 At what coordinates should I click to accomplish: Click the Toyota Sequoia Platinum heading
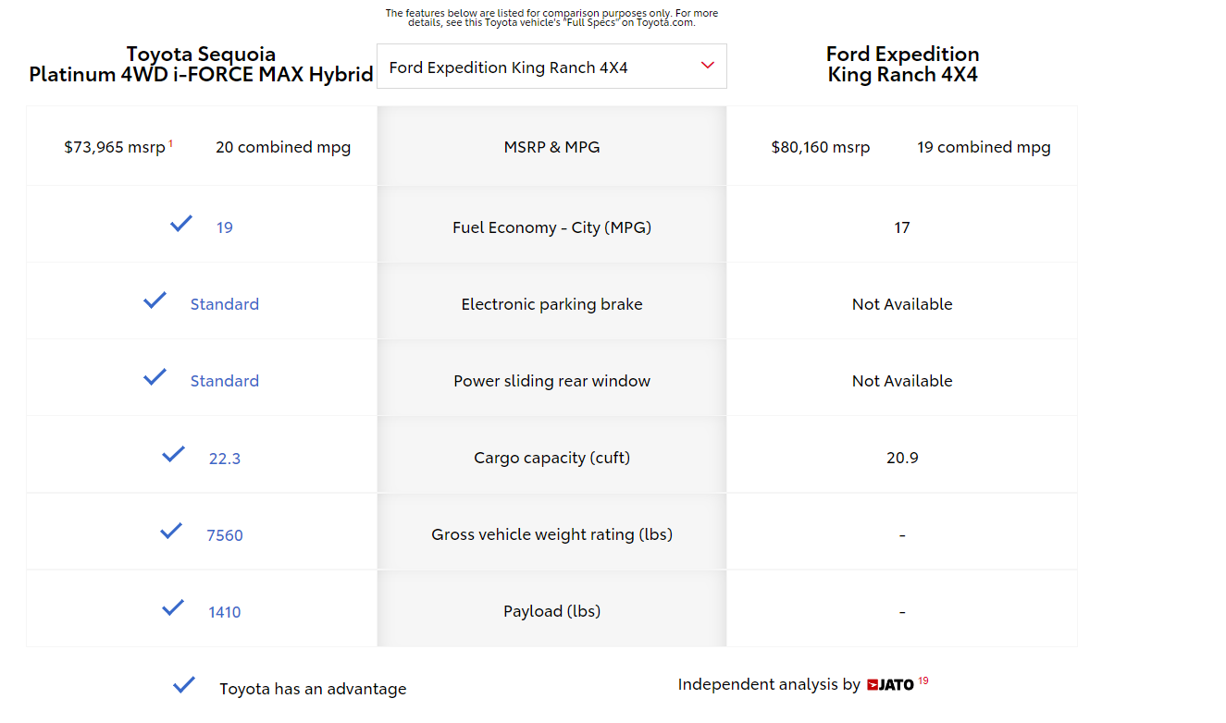click(x=201, y=65)
